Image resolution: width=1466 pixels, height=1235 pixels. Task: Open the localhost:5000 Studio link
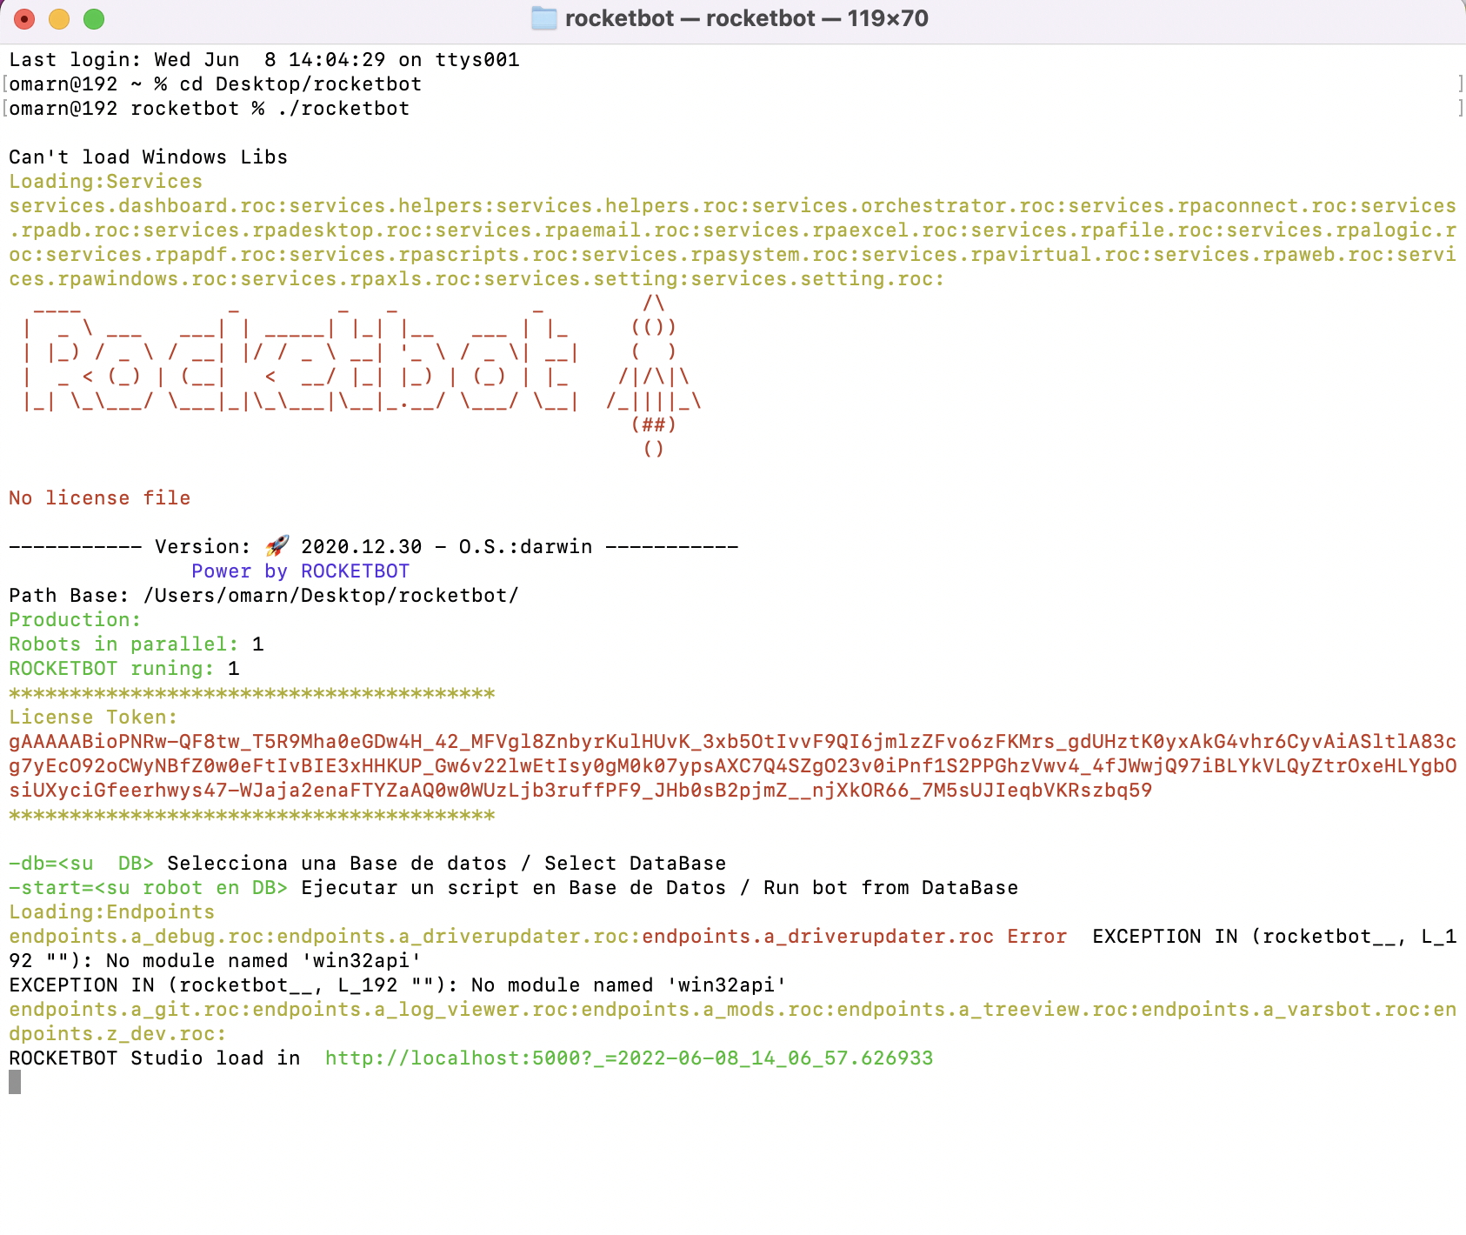click(628, 1058)
